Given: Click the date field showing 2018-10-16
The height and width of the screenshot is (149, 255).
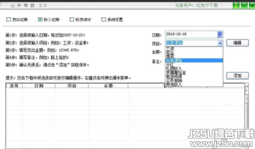Looking at the screenshot, I should pyautogui.click(x=191, y=34).
